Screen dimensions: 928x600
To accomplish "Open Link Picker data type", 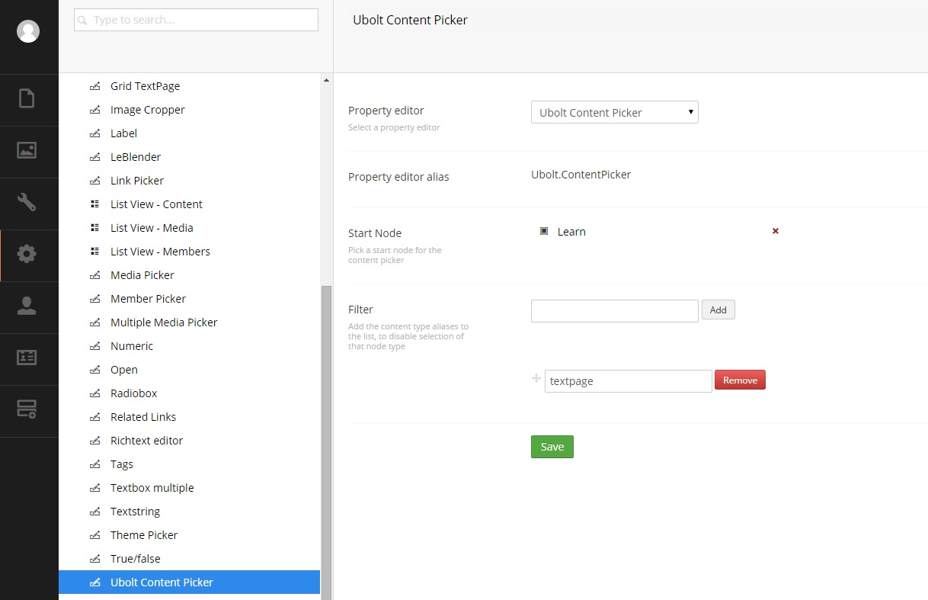I will tap(137, 181).
